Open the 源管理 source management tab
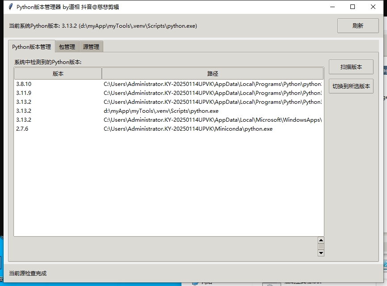Viewport: 387px width, 286px height. (x=91, y=47)
